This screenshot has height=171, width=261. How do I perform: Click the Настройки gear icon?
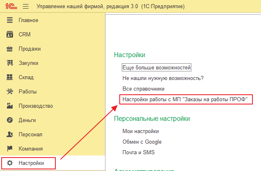point(10,163)
